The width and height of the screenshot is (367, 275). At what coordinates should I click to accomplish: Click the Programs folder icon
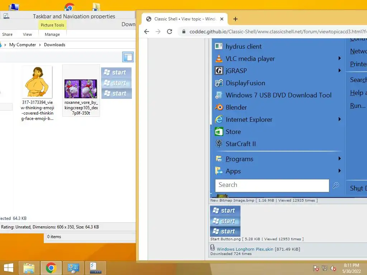pyautogui.click(x=219, y=159)
